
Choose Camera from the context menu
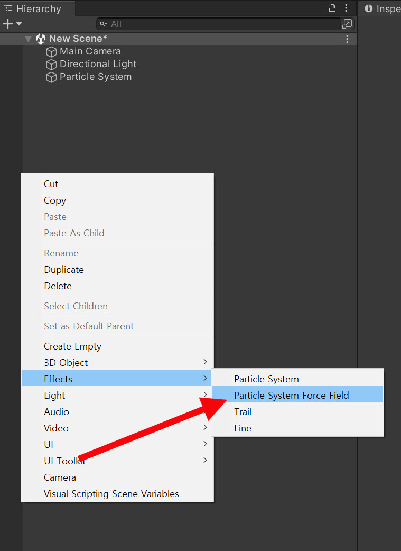[x=118, y=477]
